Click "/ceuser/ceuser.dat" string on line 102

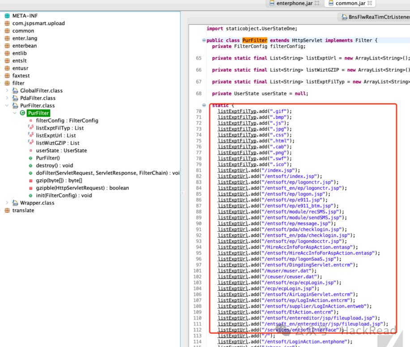(x=290, y=277)
